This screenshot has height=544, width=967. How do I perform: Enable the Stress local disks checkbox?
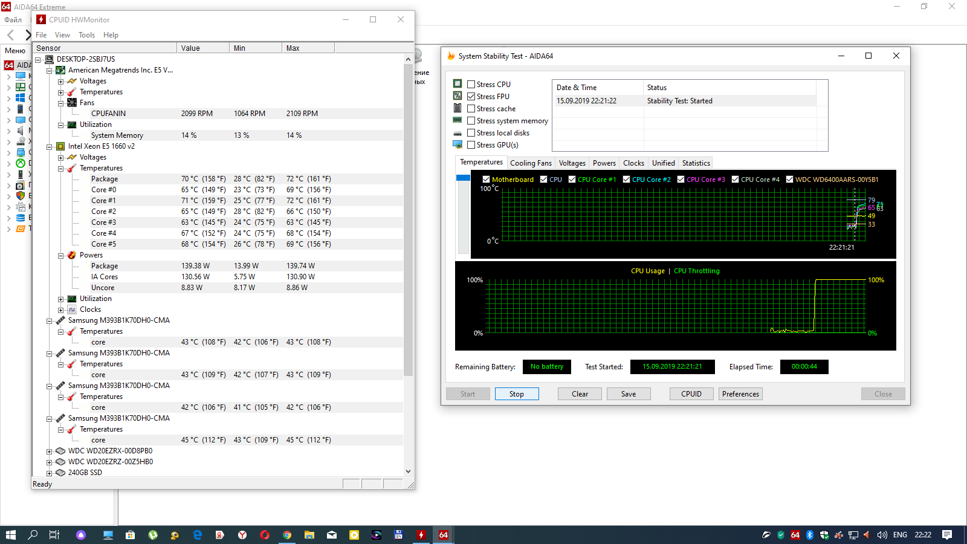[471, 133]
